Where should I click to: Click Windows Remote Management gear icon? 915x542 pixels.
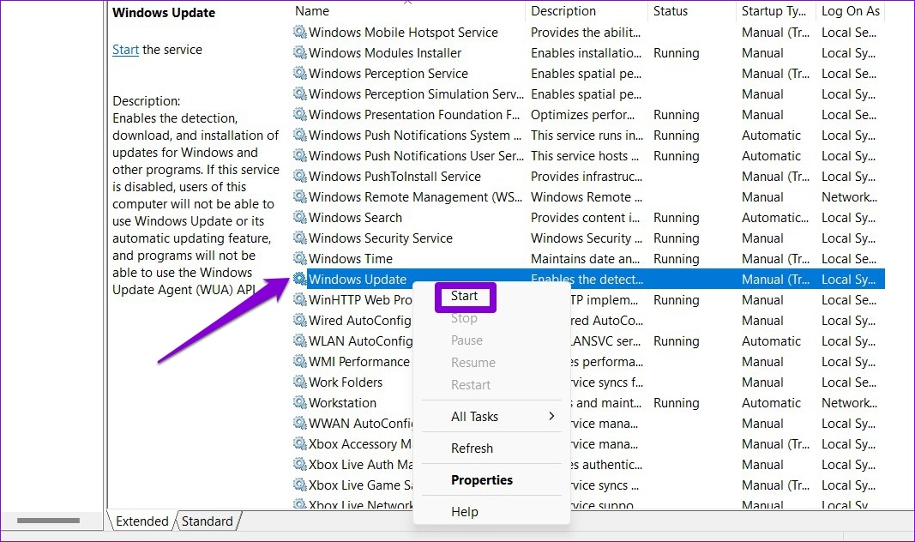click(x=300, y=196)
